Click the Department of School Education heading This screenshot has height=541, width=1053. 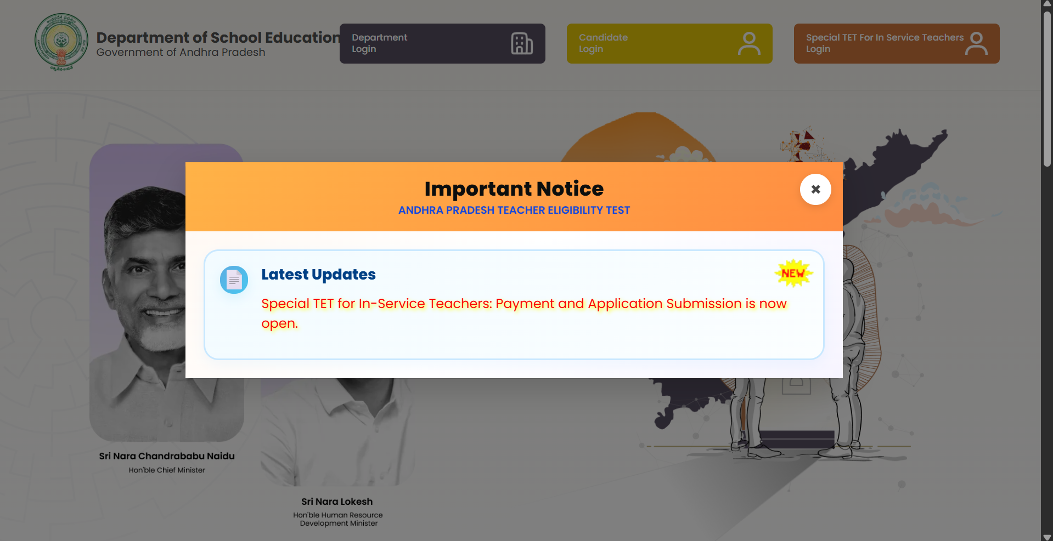[x=218, y=37]
